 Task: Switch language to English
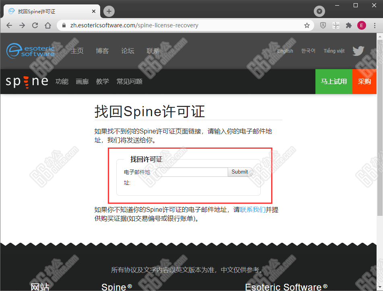285,51
